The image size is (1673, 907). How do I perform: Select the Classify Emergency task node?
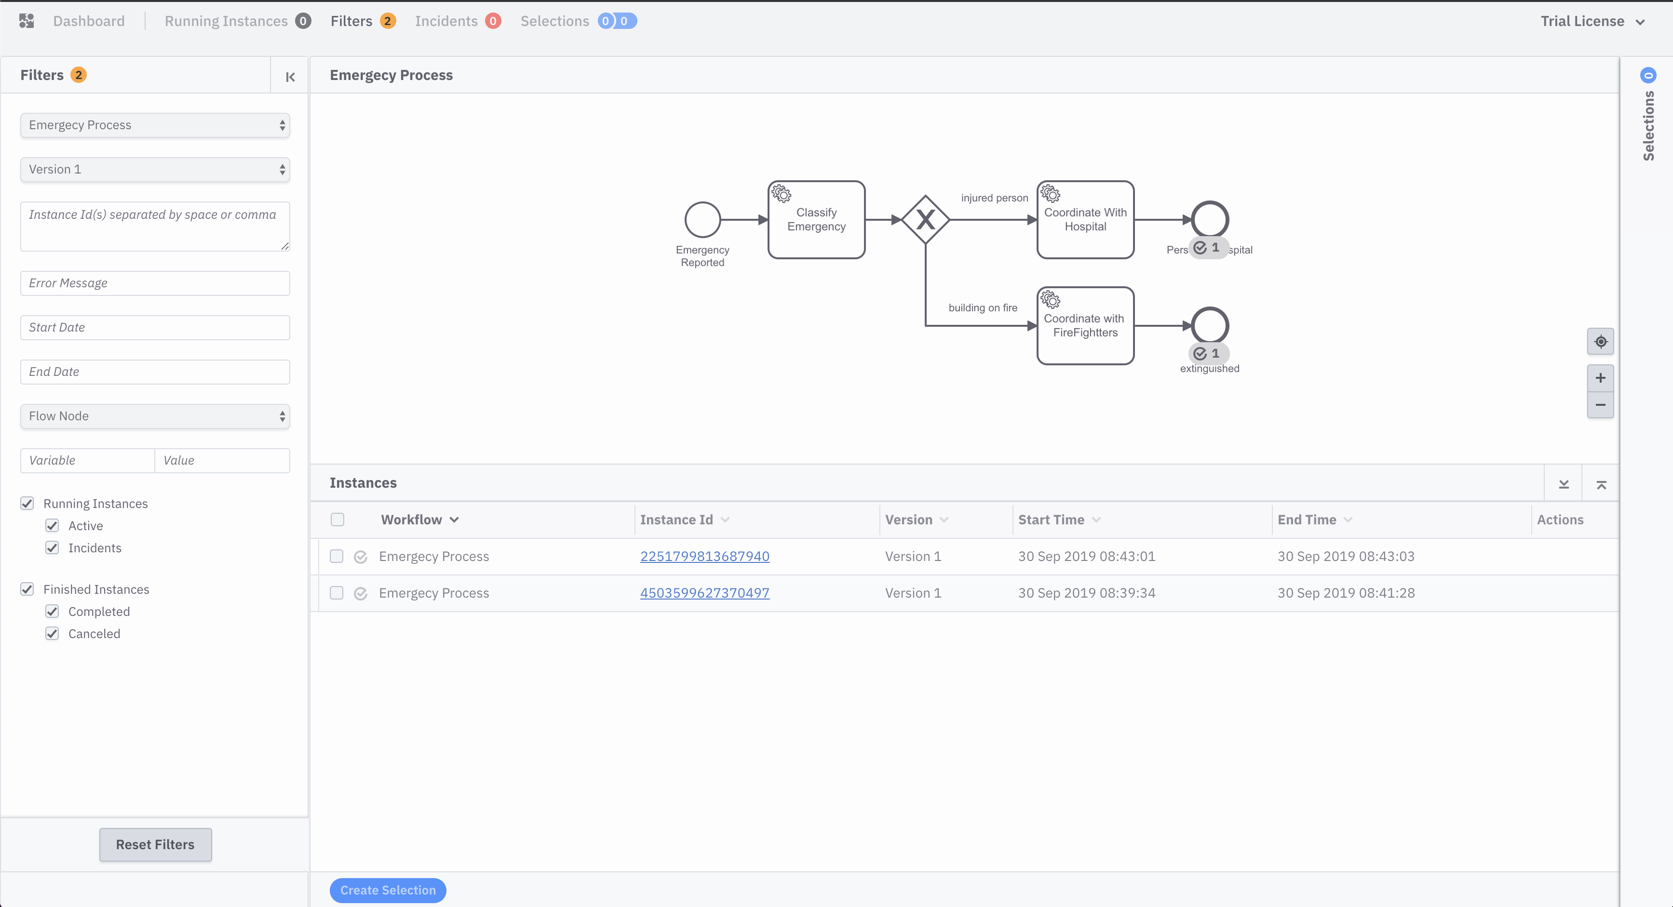(x=816, y=219)
